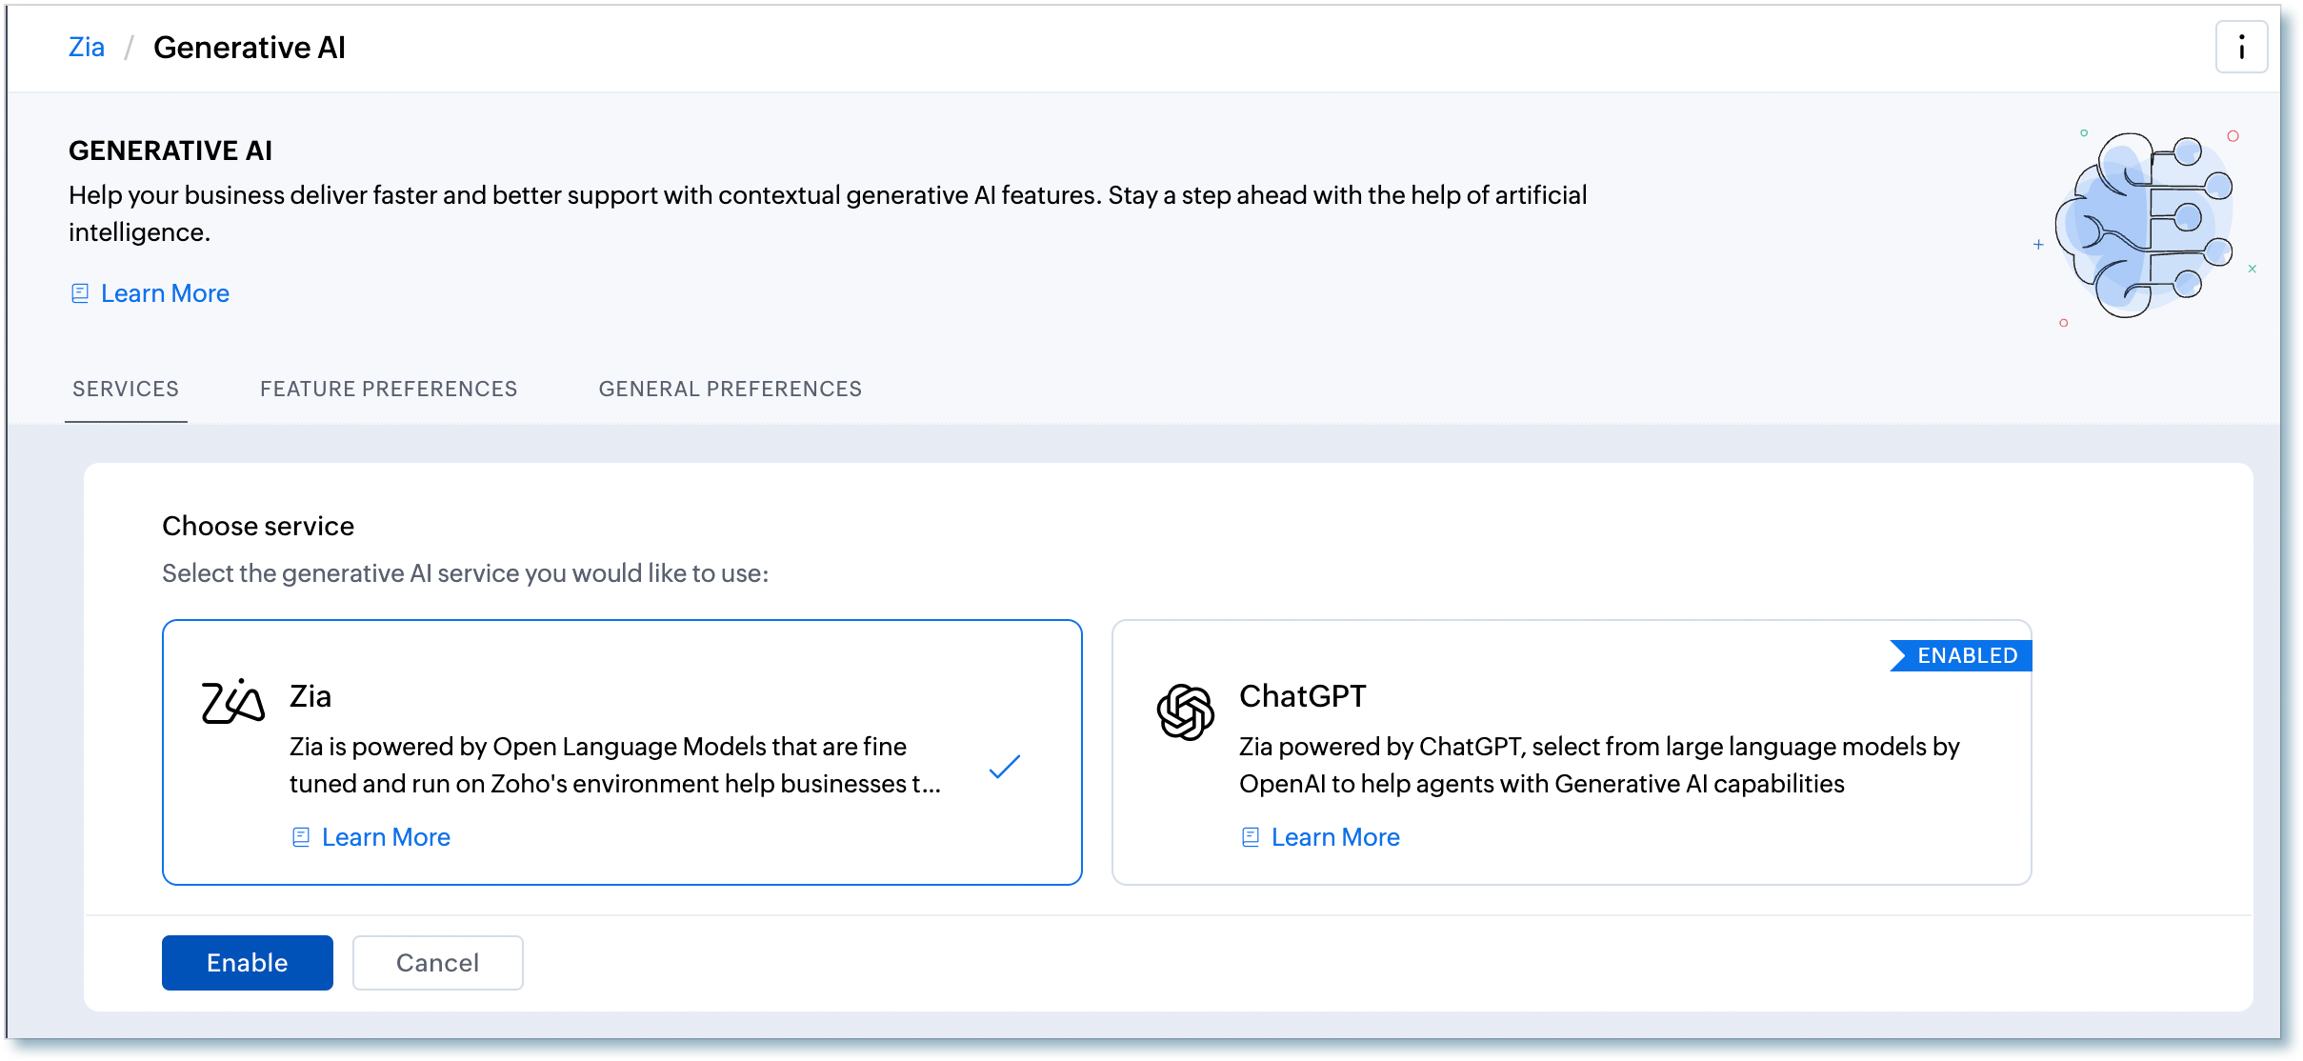Viewport: 2303px width, 1061px height.
Task: Click the info icon in top-right corner
Action: click(x=2241, y=48)
